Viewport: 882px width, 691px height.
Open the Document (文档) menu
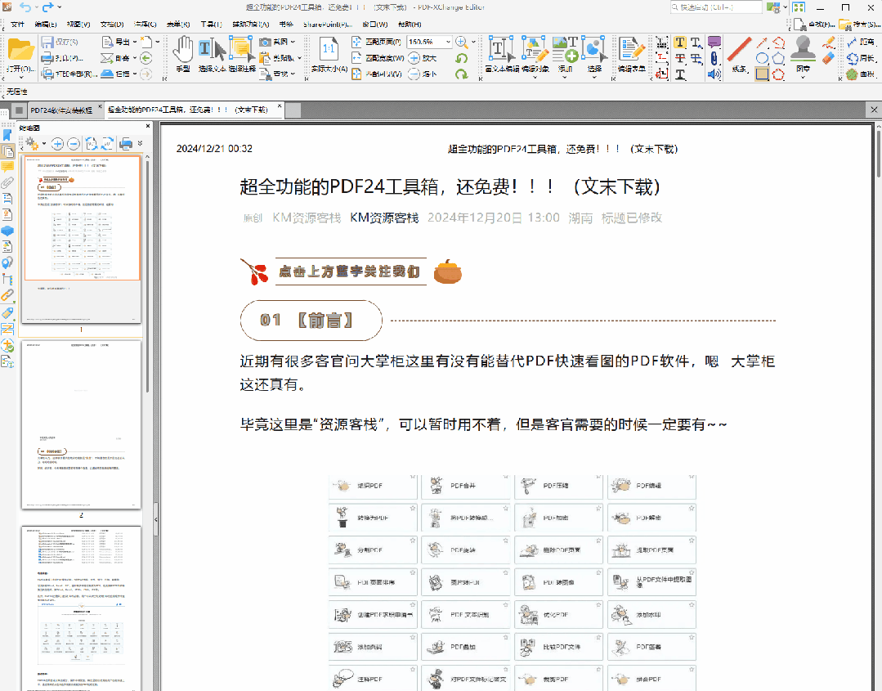tap(112, 25)
